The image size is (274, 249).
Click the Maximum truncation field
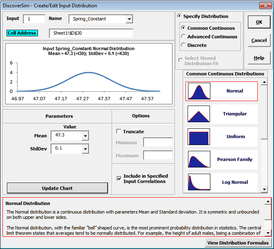[158, 155]
